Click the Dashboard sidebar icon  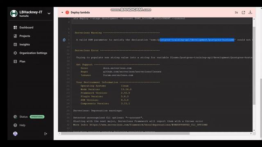(15, 27)
